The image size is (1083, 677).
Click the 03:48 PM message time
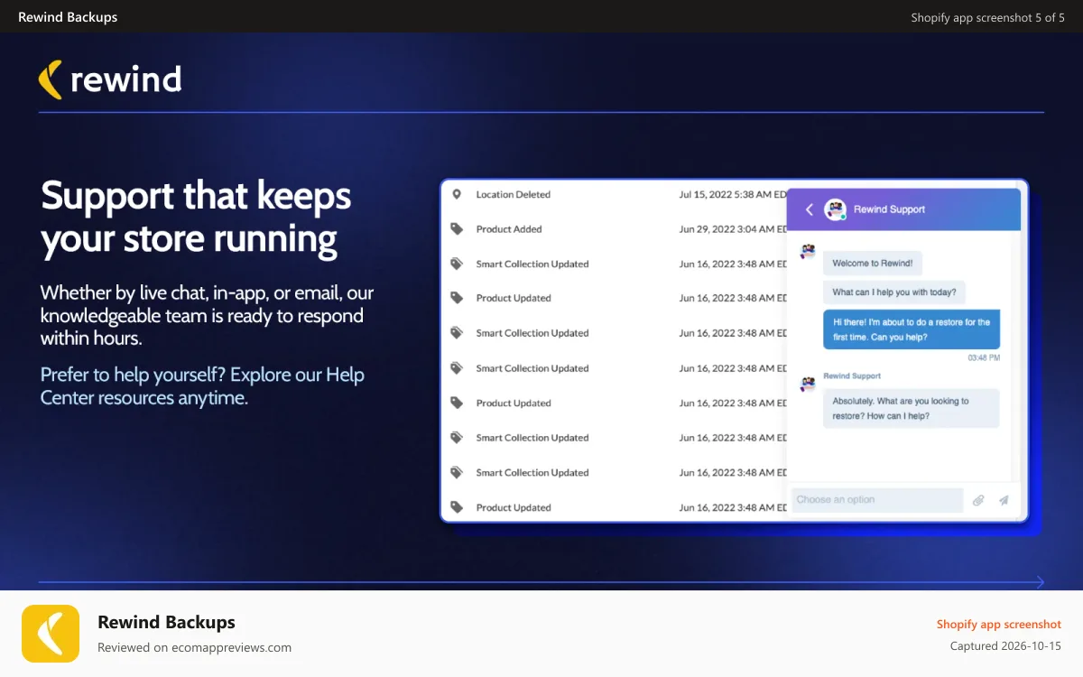pyautogui.click(x=984, y=358)
